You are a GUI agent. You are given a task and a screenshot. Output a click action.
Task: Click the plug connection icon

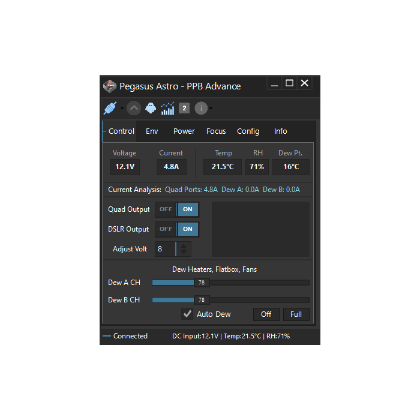point(110,108)
